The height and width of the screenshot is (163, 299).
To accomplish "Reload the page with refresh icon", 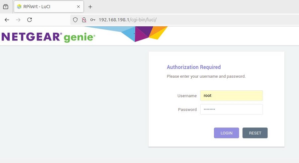I will [x=29, y=20].
